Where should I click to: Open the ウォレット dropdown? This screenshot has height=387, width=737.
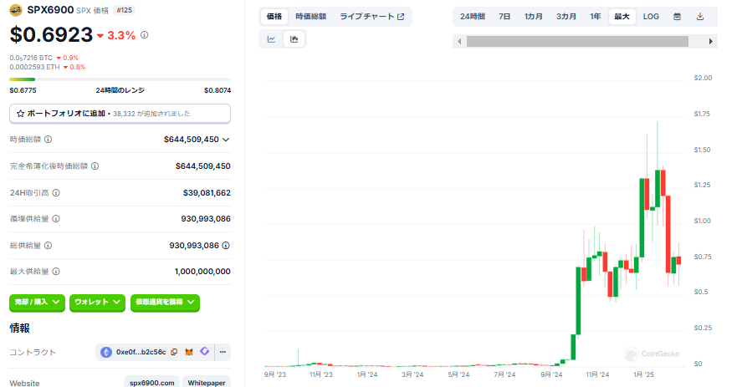click(x=97, y=302)
